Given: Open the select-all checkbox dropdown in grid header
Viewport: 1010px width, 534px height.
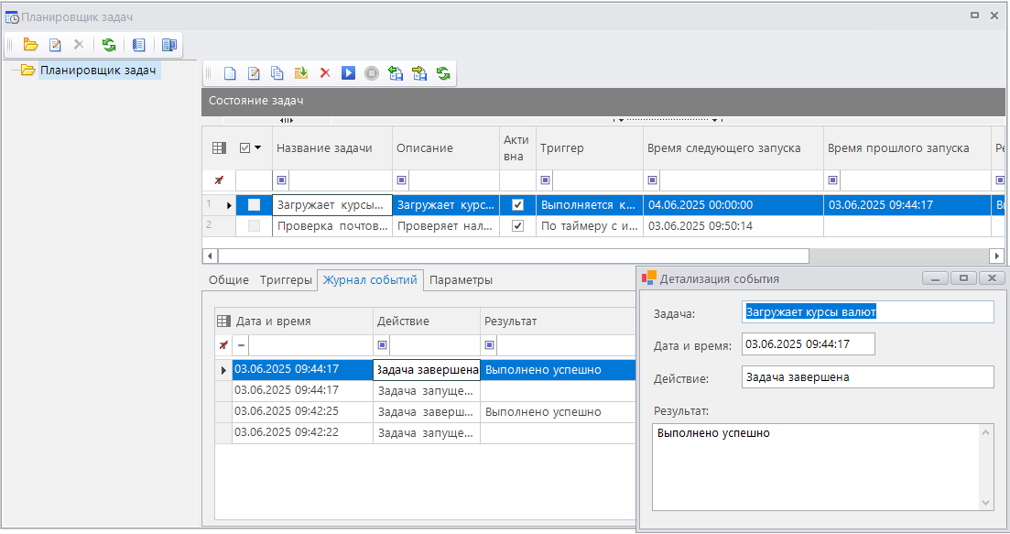Looking at the screenshot, I should pyautogui.click(x=258, y=147).
